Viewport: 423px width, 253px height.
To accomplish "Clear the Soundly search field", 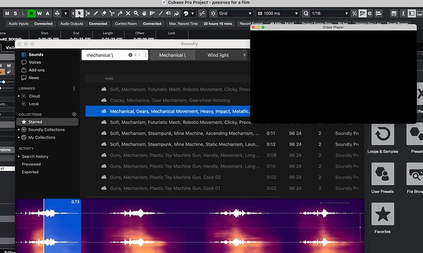I will click(x=131, y=55).
